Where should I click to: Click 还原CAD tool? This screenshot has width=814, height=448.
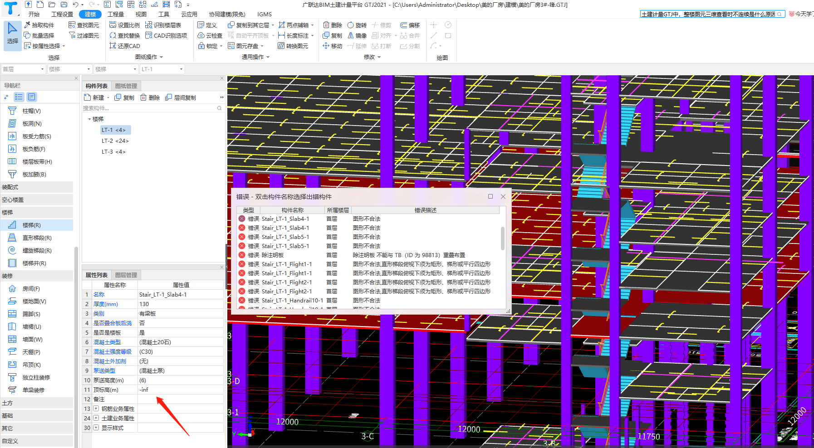[x=124, y=46]
